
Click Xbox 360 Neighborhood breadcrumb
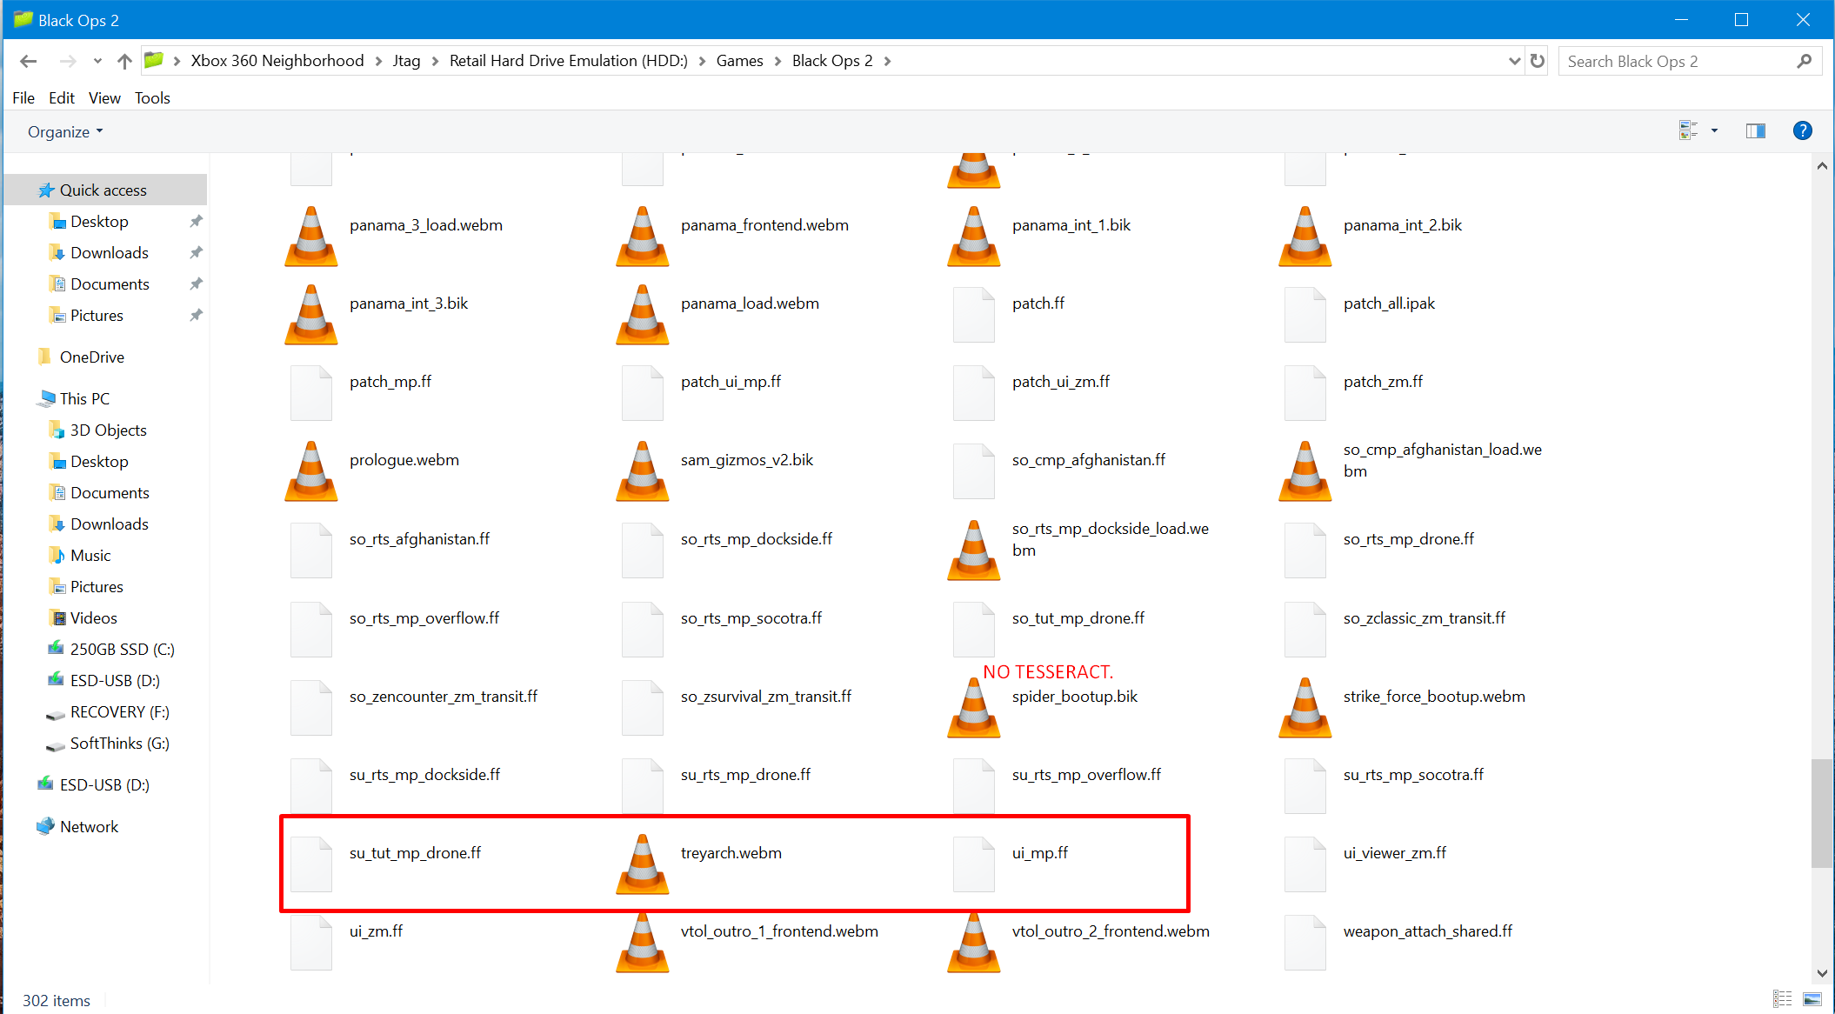click(x=277, y=61)
